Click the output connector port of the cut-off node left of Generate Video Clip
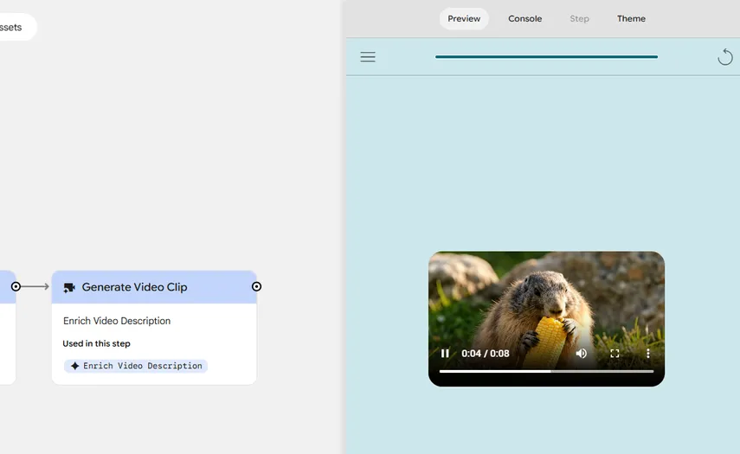 click(16, 286)
